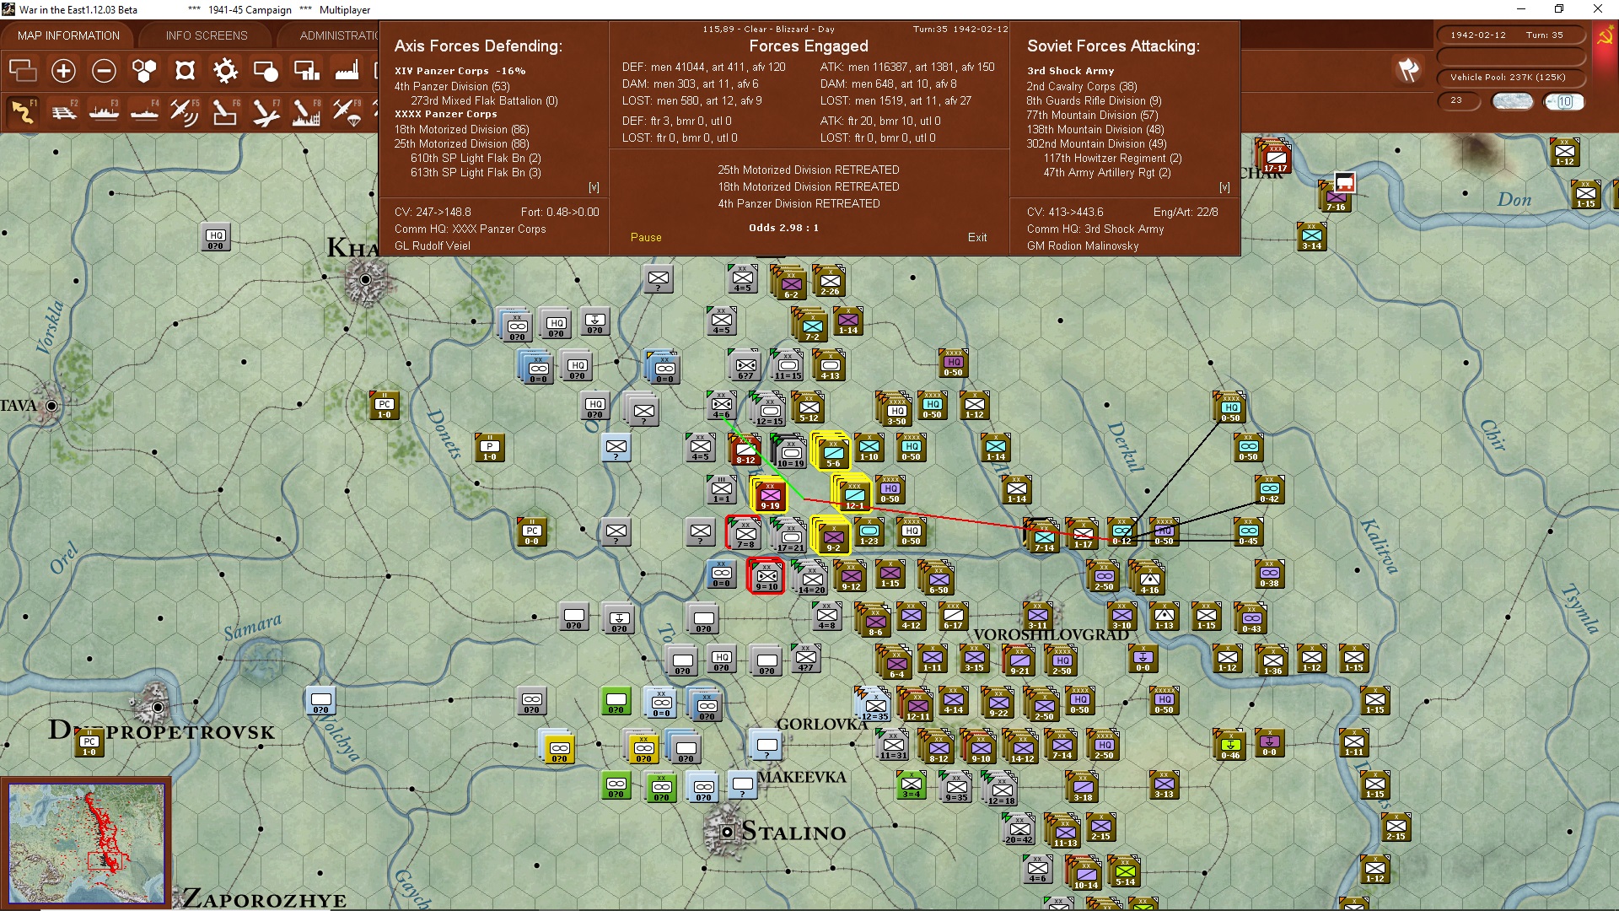The image size is (1619, 911).
Task: Toggle the hexagon grid display icon
Action: pyautogui.click(x=144, y=71)
